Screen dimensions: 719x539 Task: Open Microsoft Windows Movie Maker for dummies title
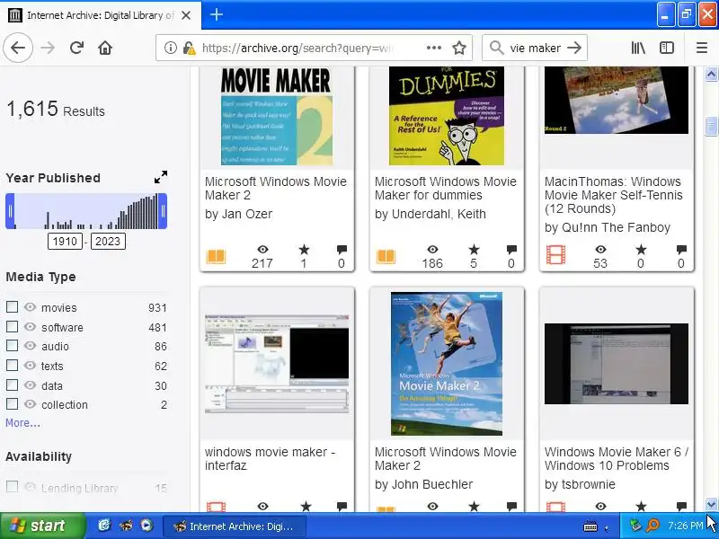tap(445, 188)
